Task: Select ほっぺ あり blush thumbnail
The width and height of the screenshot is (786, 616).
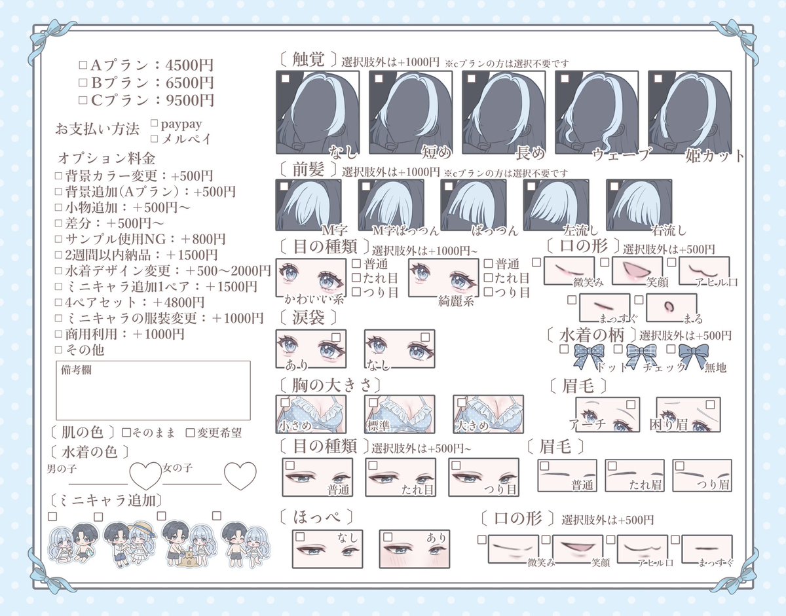Action: point(415,549)
